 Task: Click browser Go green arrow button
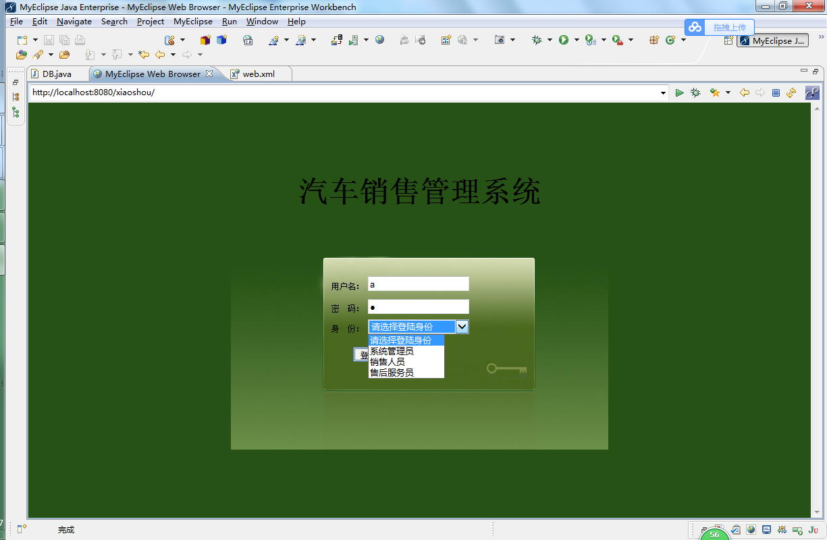[x=680, y=92]
